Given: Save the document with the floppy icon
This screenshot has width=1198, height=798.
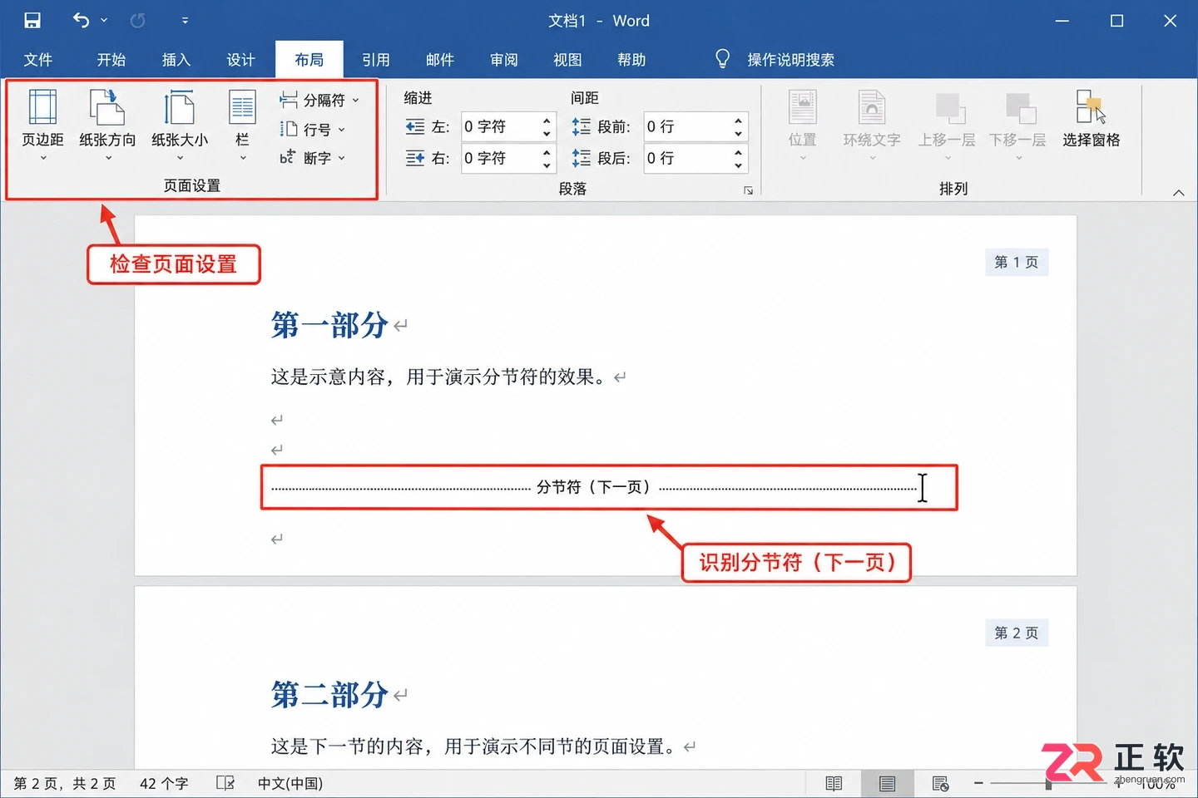Looking at the screenshot, I should click(x=32, y=21).
